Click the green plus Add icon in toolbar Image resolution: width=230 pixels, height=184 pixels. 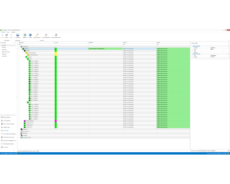(25, 35)
